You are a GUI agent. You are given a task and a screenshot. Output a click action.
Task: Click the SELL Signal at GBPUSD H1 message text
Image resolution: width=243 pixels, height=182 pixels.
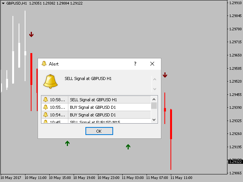pyautogui.click(x=88, y=78)
